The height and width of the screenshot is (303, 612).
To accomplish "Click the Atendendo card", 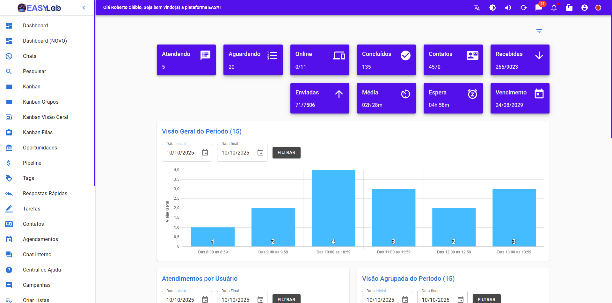I will click(186, 60).
